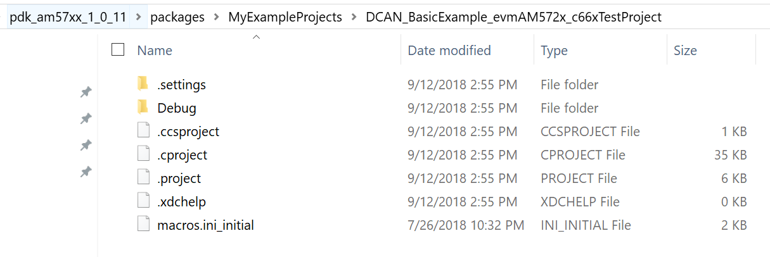Select the .cproject file icon
The width and height of the screenshot is (770, 257).
(x=143, y=154)
